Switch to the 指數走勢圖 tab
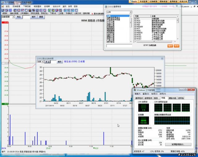 (x=14, y=13)
